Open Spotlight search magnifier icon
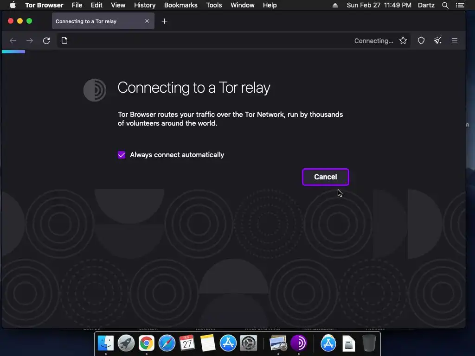 pyautogui.click(x=445, y=5)
